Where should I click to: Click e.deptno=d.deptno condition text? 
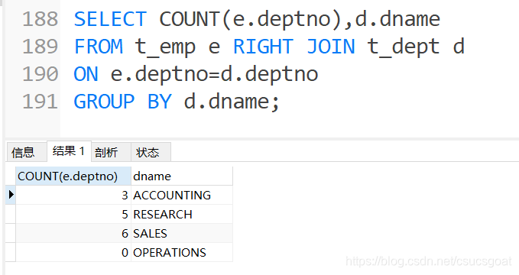click(214, 74)
